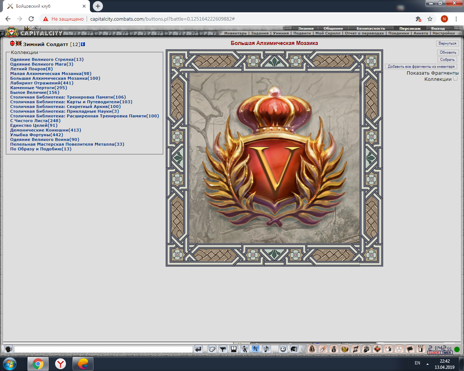Click the Выход menu item
This screenshot has width=464, height=371.
click(438, 28)
